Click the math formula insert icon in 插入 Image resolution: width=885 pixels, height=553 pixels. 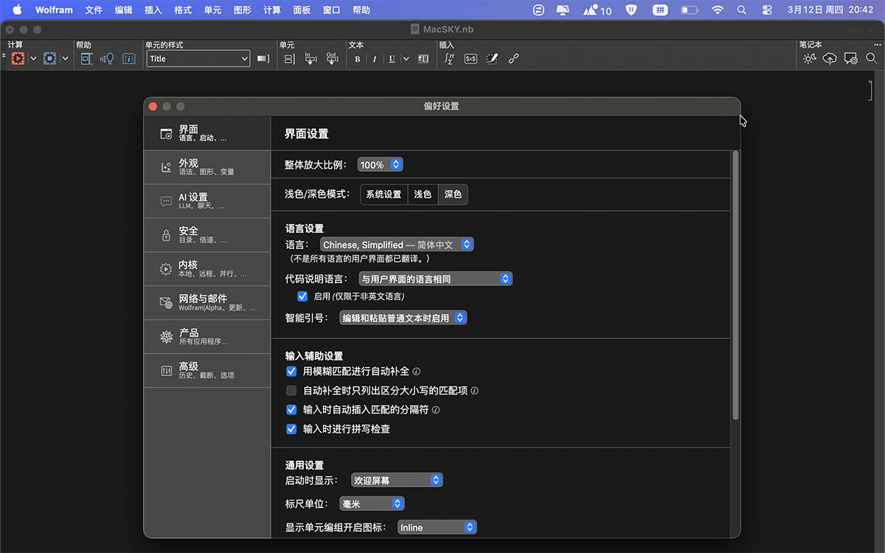tap(449, 59)
